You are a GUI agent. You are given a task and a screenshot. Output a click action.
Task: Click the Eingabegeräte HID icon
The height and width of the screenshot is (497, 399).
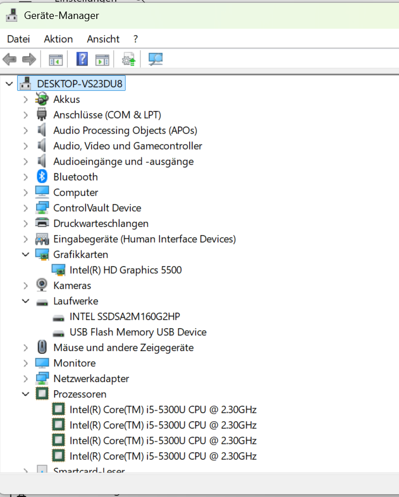click(42, 238)
